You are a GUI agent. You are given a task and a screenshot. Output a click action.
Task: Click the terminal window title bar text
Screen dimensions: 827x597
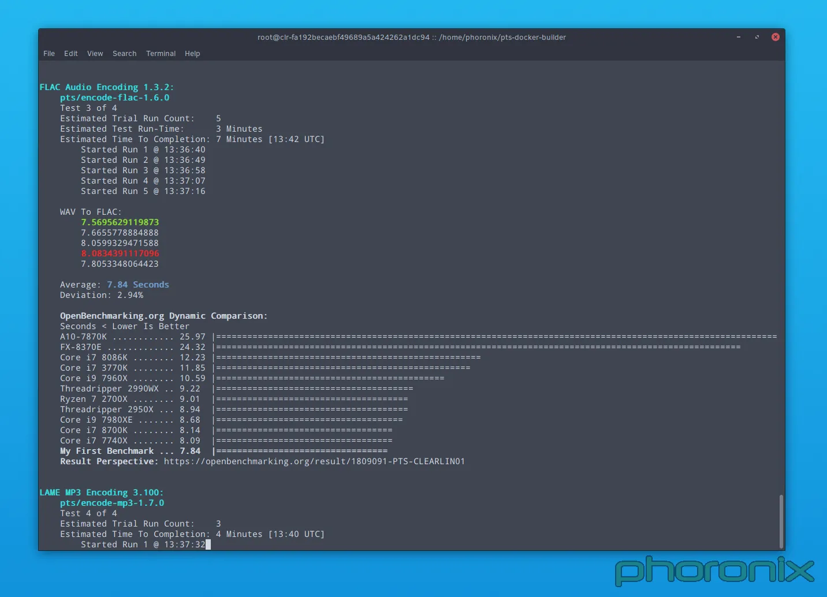[412, 37]
